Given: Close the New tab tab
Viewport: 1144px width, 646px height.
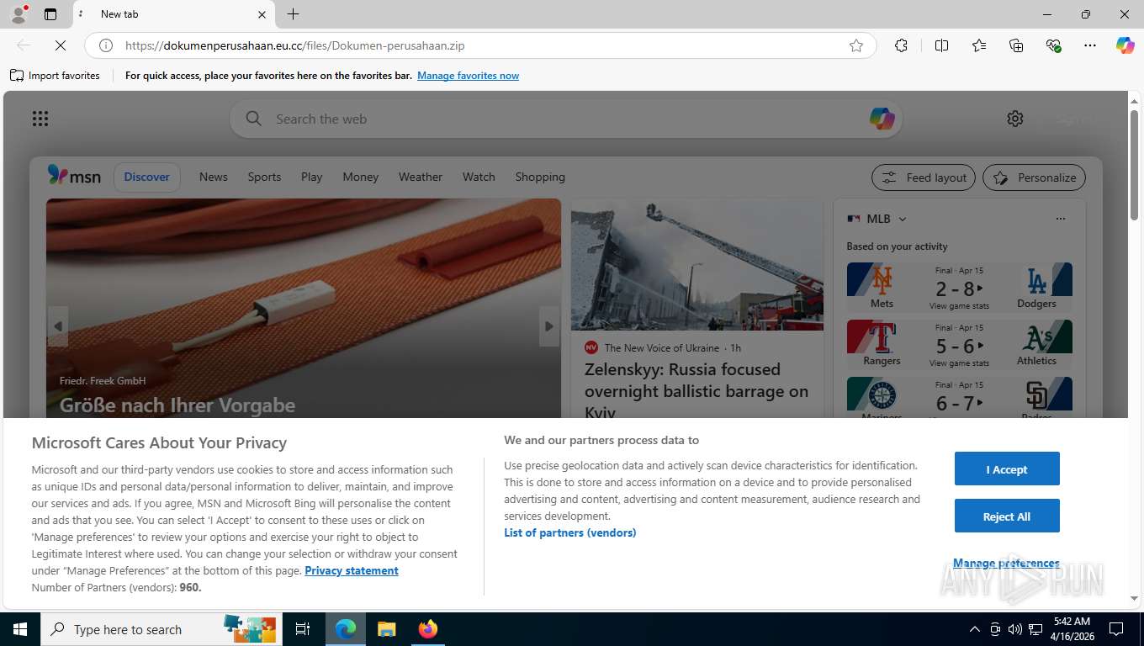Looking at the screenshot, I should [262, 14].
